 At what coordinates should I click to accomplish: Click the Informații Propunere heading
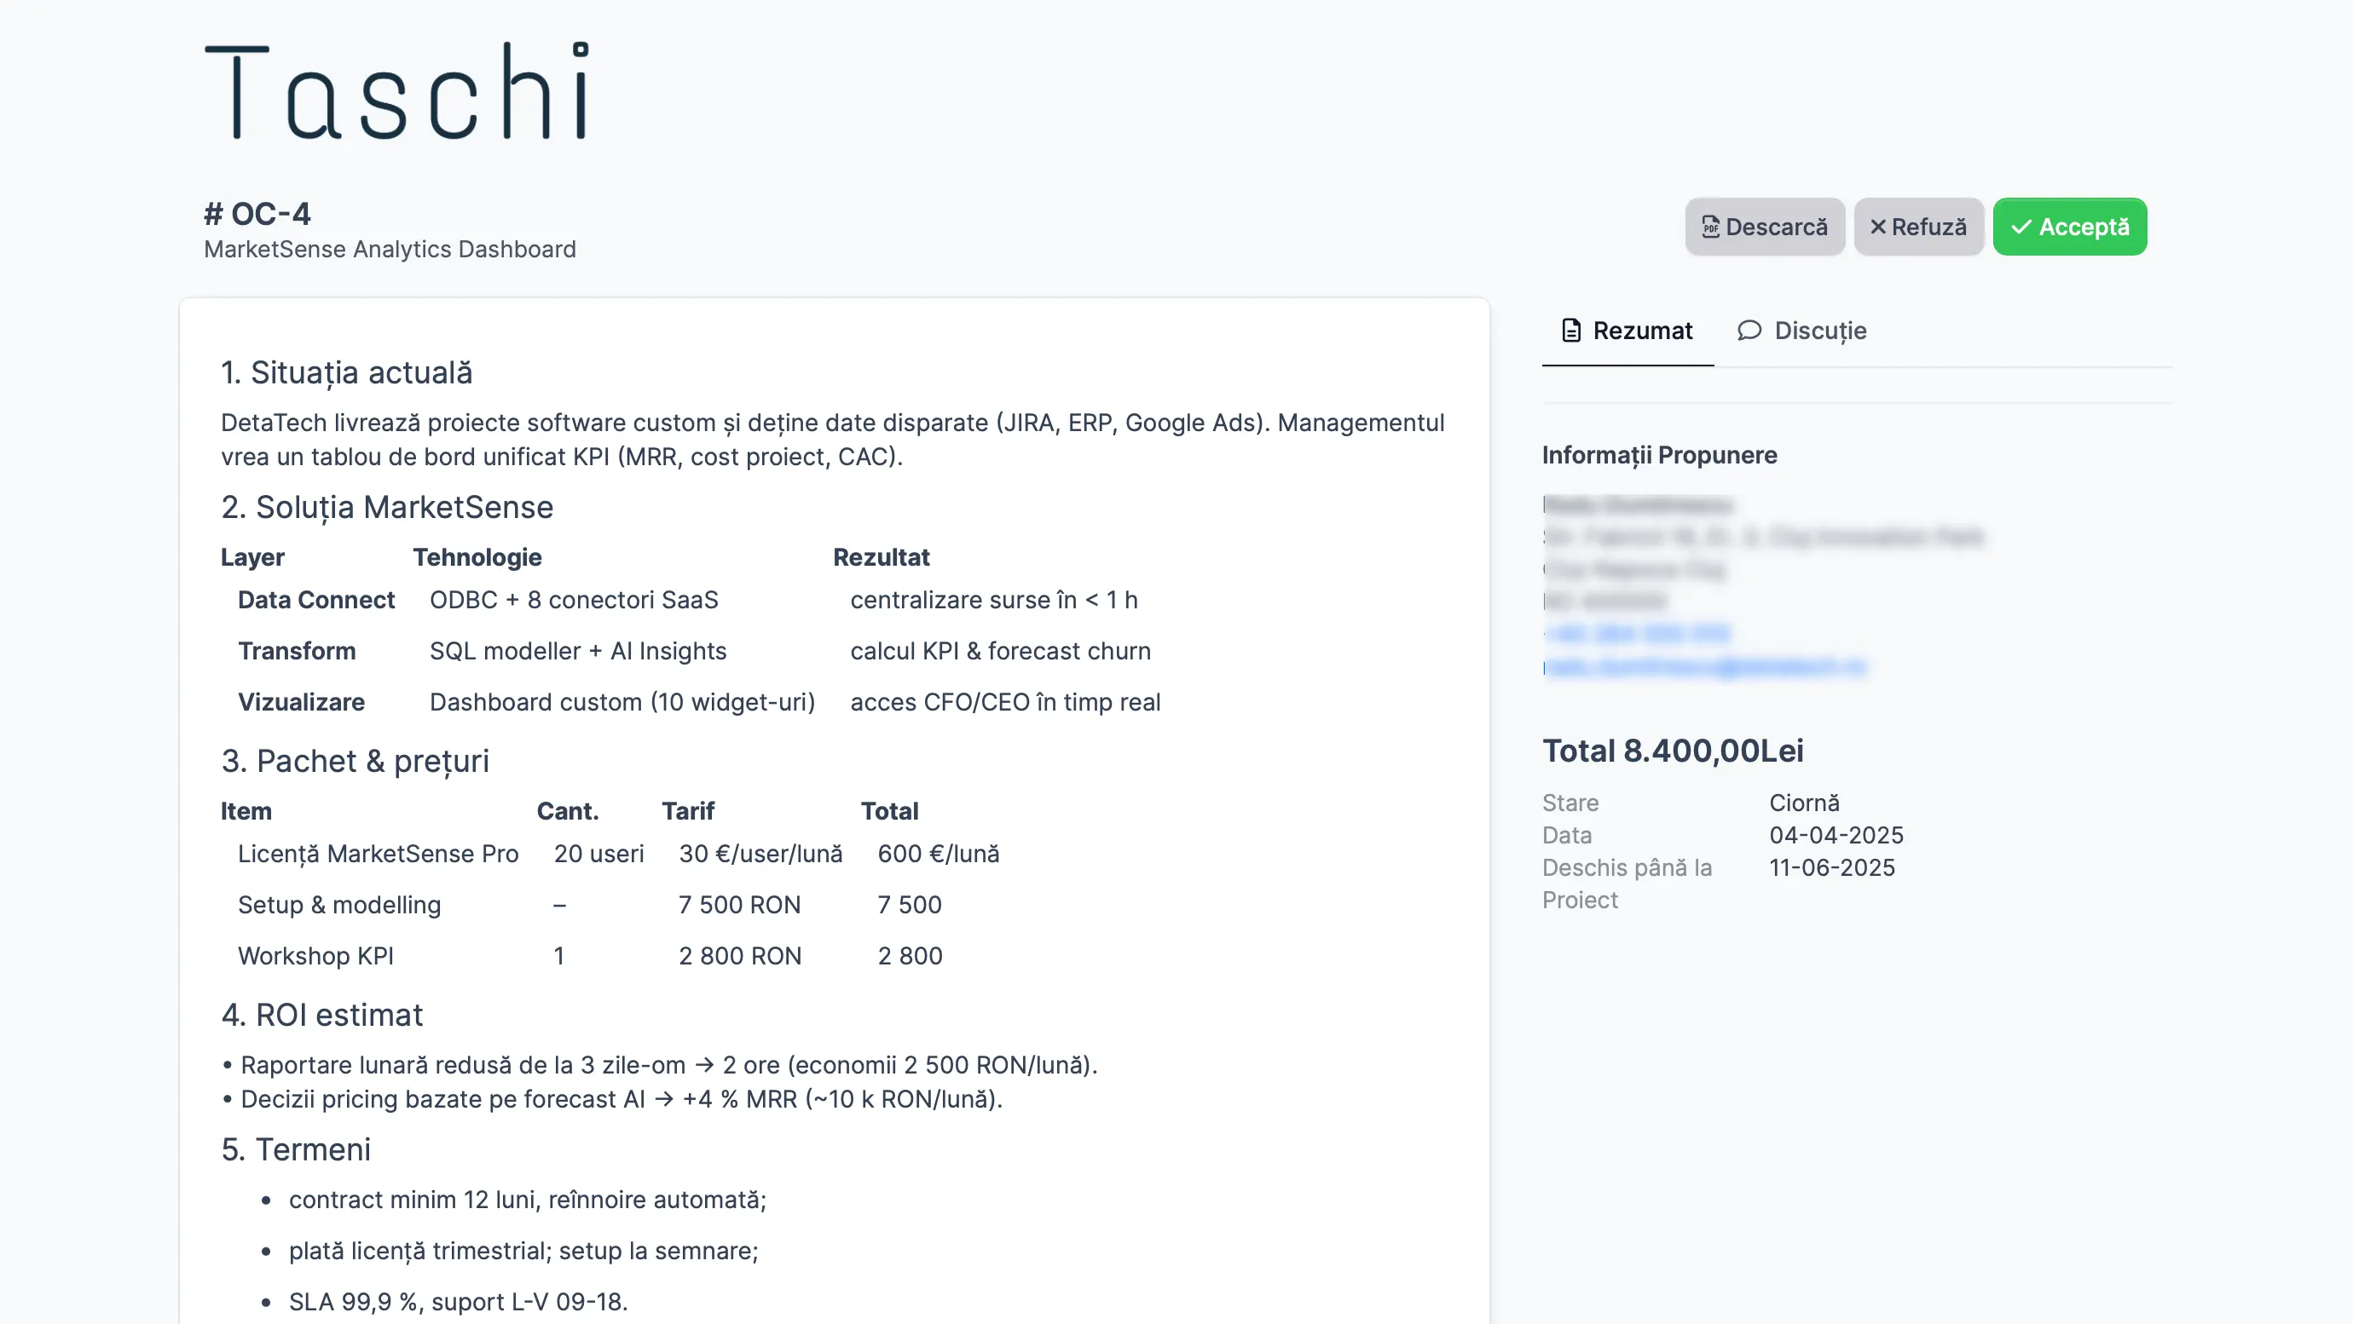[1659, 455]
